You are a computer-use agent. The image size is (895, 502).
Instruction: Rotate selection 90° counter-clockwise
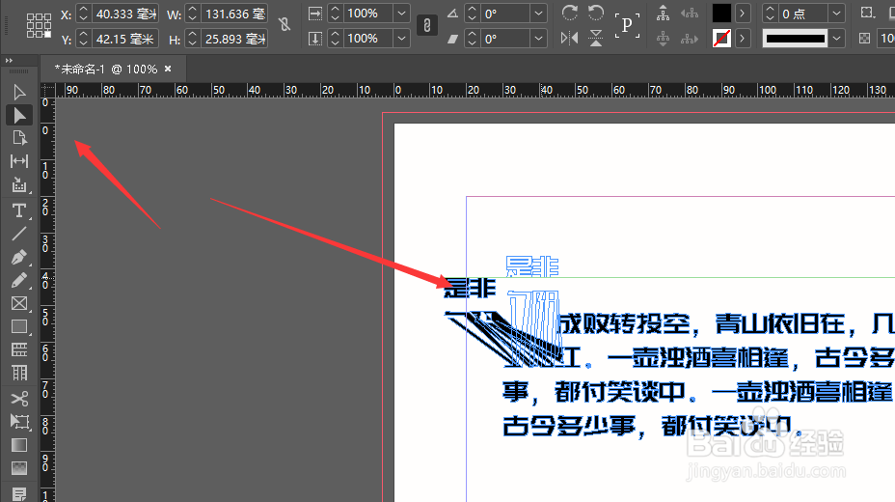[x=596, y=13]
